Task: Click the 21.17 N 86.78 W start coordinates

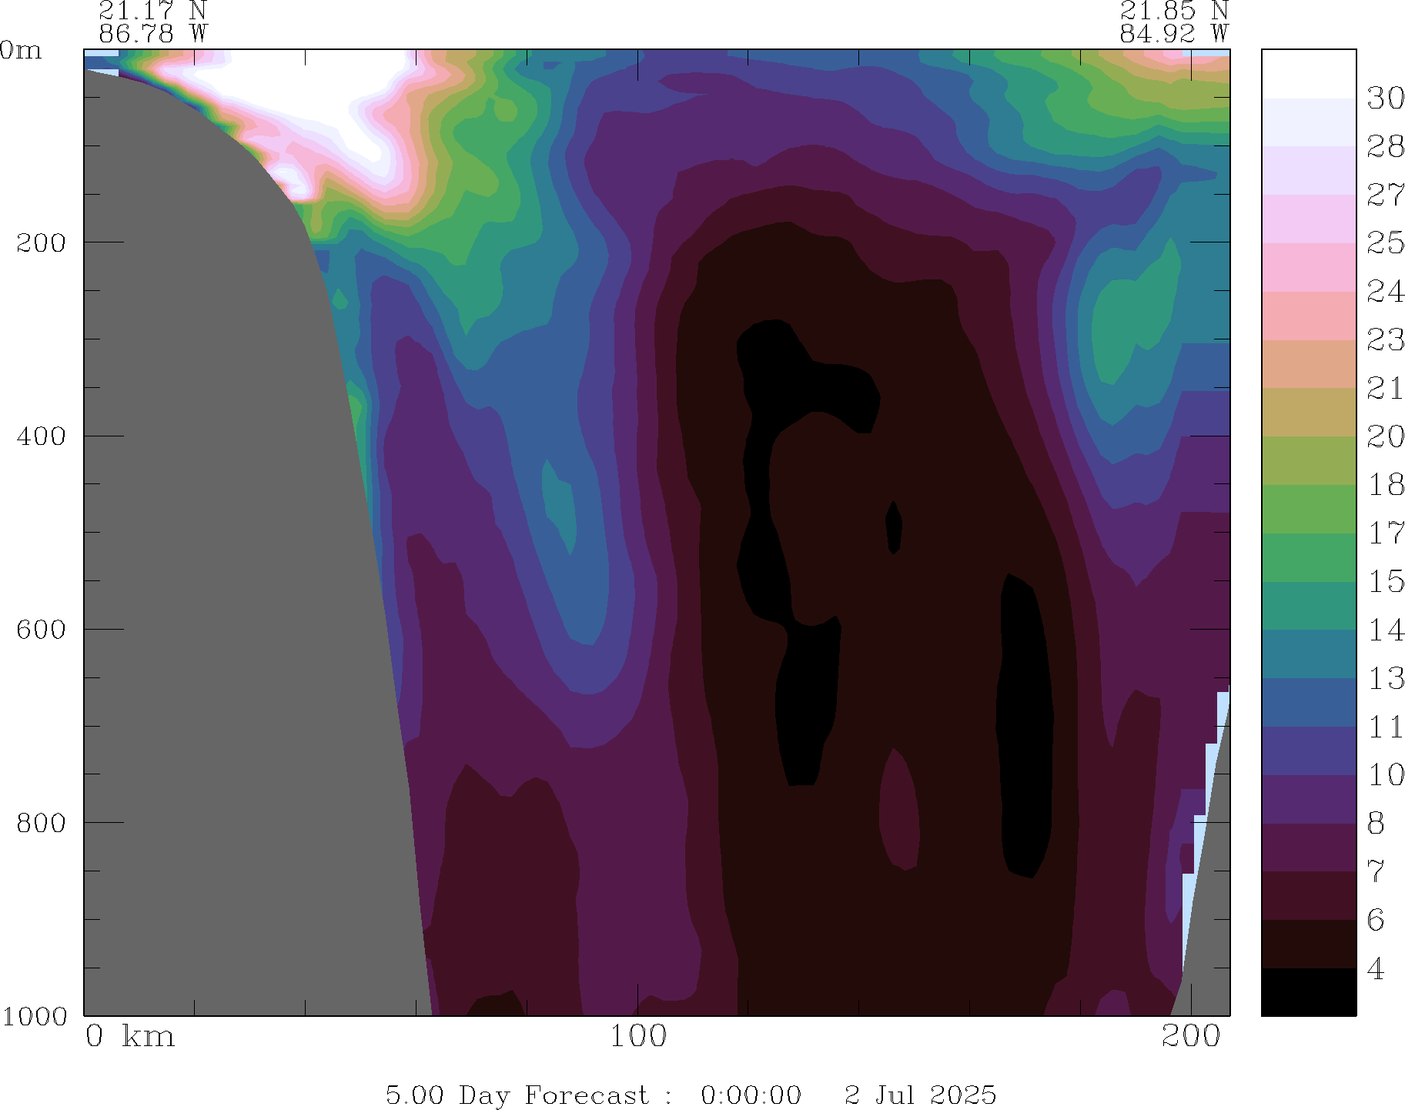Action: click(152, 22)
